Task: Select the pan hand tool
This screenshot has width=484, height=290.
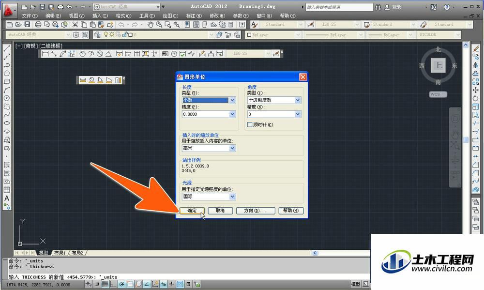Action: 151,24
